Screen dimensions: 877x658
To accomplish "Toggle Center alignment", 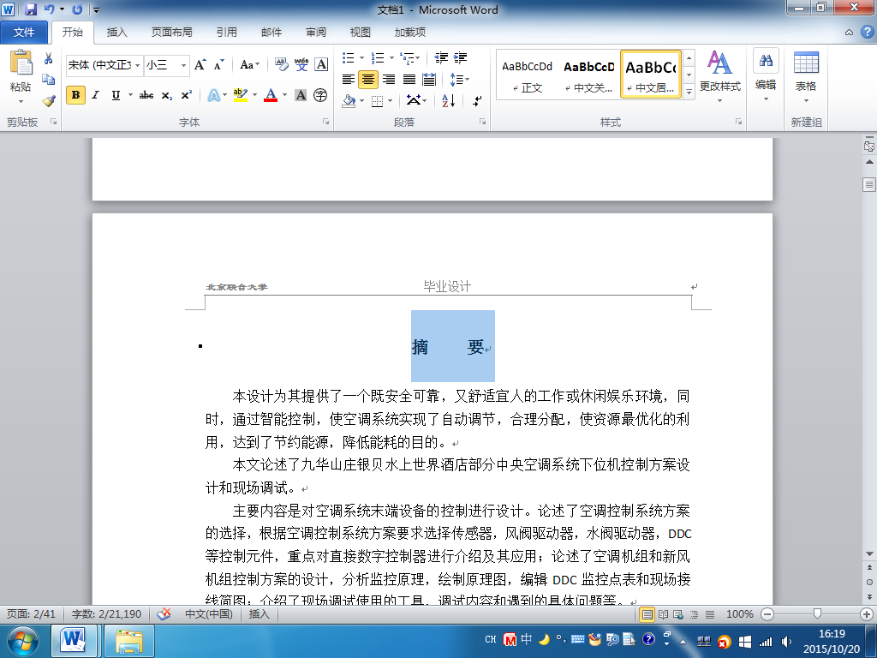I will coord(368,80).
